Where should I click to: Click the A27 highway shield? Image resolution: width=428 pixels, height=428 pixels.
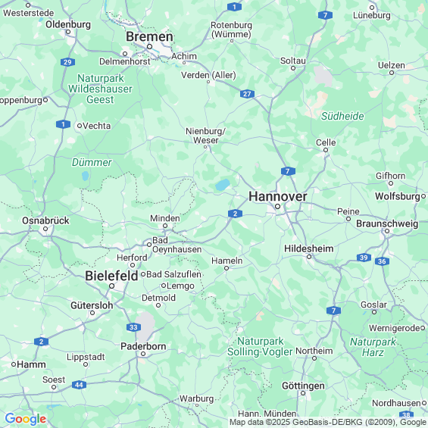(247, 94)
